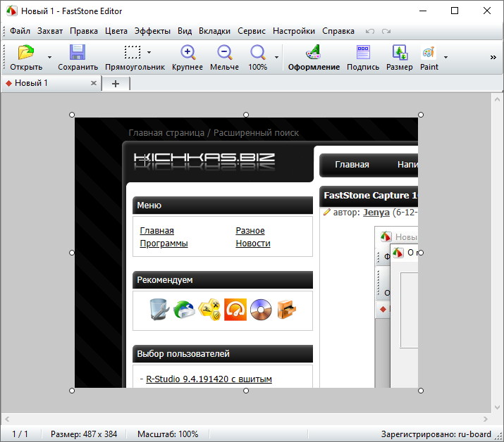The width and height of the screenshot is (504, 442).
Task: Close the Новый 1 tab
Action: (x=94, y=83)
